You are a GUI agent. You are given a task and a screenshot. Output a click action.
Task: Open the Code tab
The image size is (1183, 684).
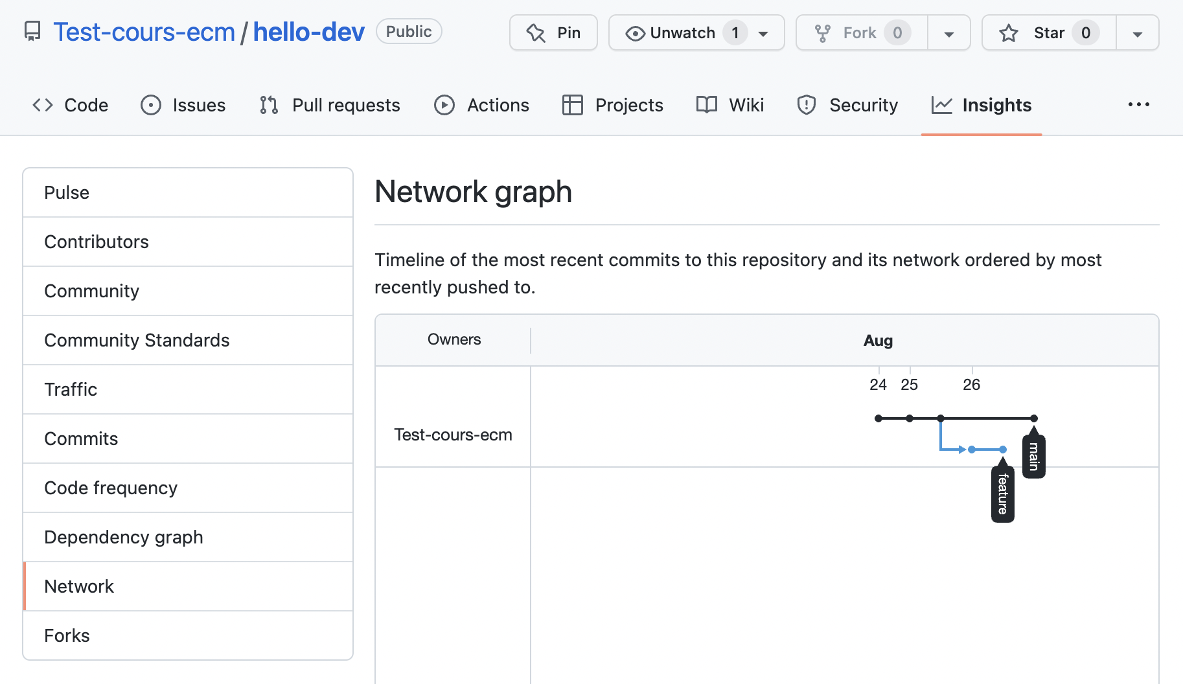[x=71, y=105]
